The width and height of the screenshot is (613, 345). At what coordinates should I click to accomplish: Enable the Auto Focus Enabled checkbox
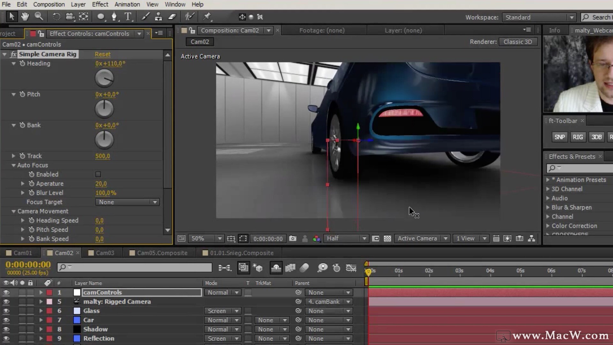tap(98, 174)
